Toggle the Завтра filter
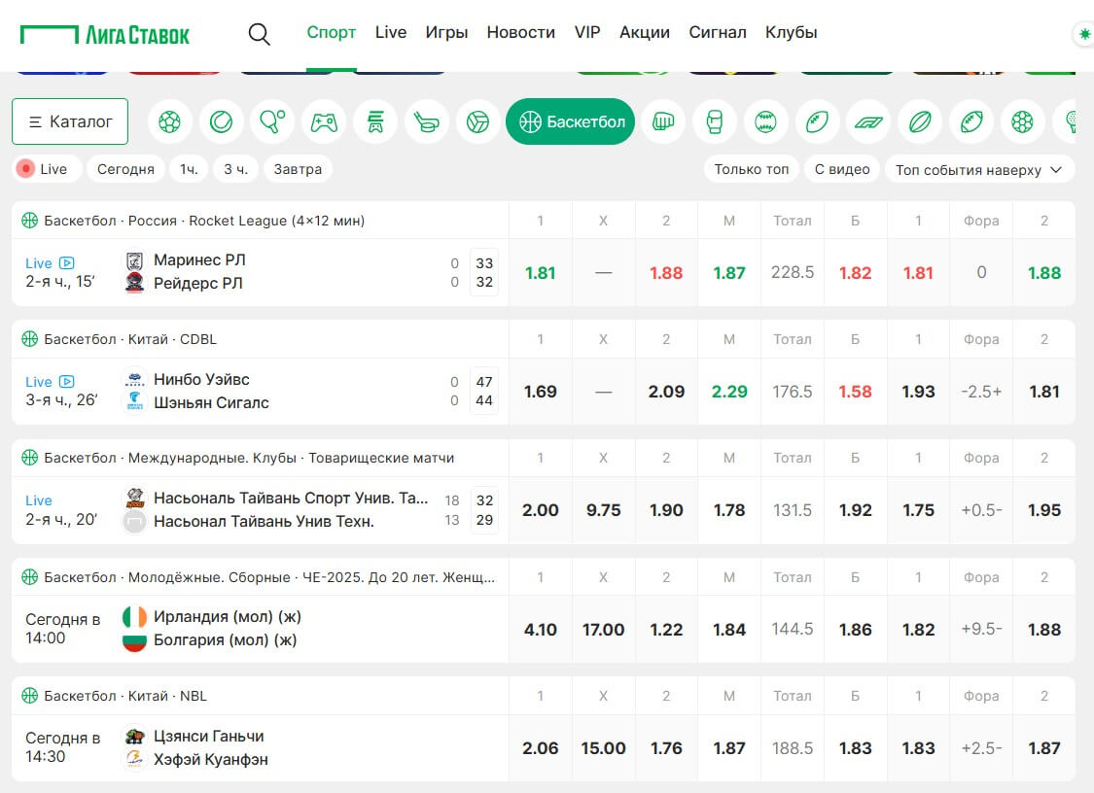The image size is (1094, 793). click(298, 169)
